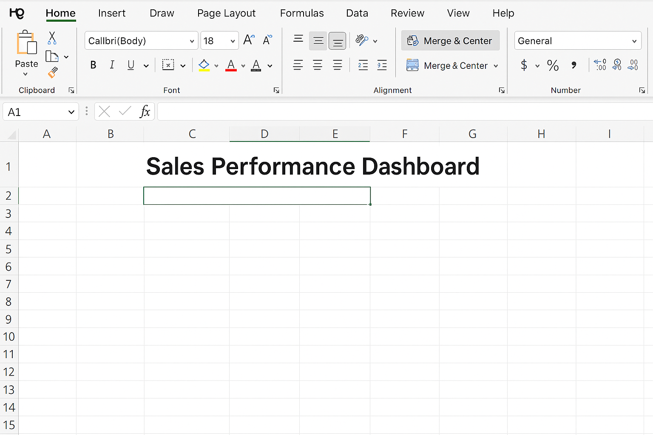Click the Cut scissors icon

(52, 38)
